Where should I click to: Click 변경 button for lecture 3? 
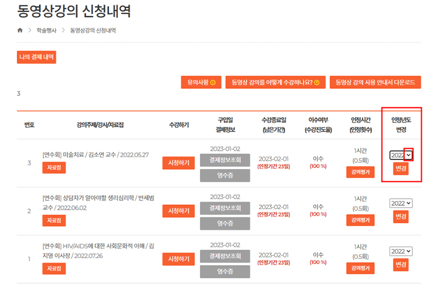point(401,168)
